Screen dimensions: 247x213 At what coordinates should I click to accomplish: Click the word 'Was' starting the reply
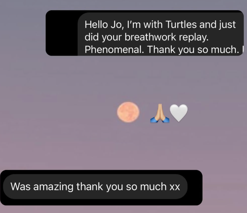point(20,187)
